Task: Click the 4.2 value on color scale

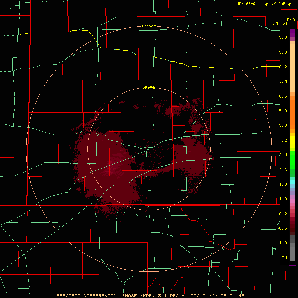Action: tap(283, 140)
